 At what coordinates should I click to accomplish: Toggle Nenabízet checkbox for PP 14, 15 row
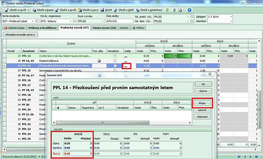(x=115, y=61)
